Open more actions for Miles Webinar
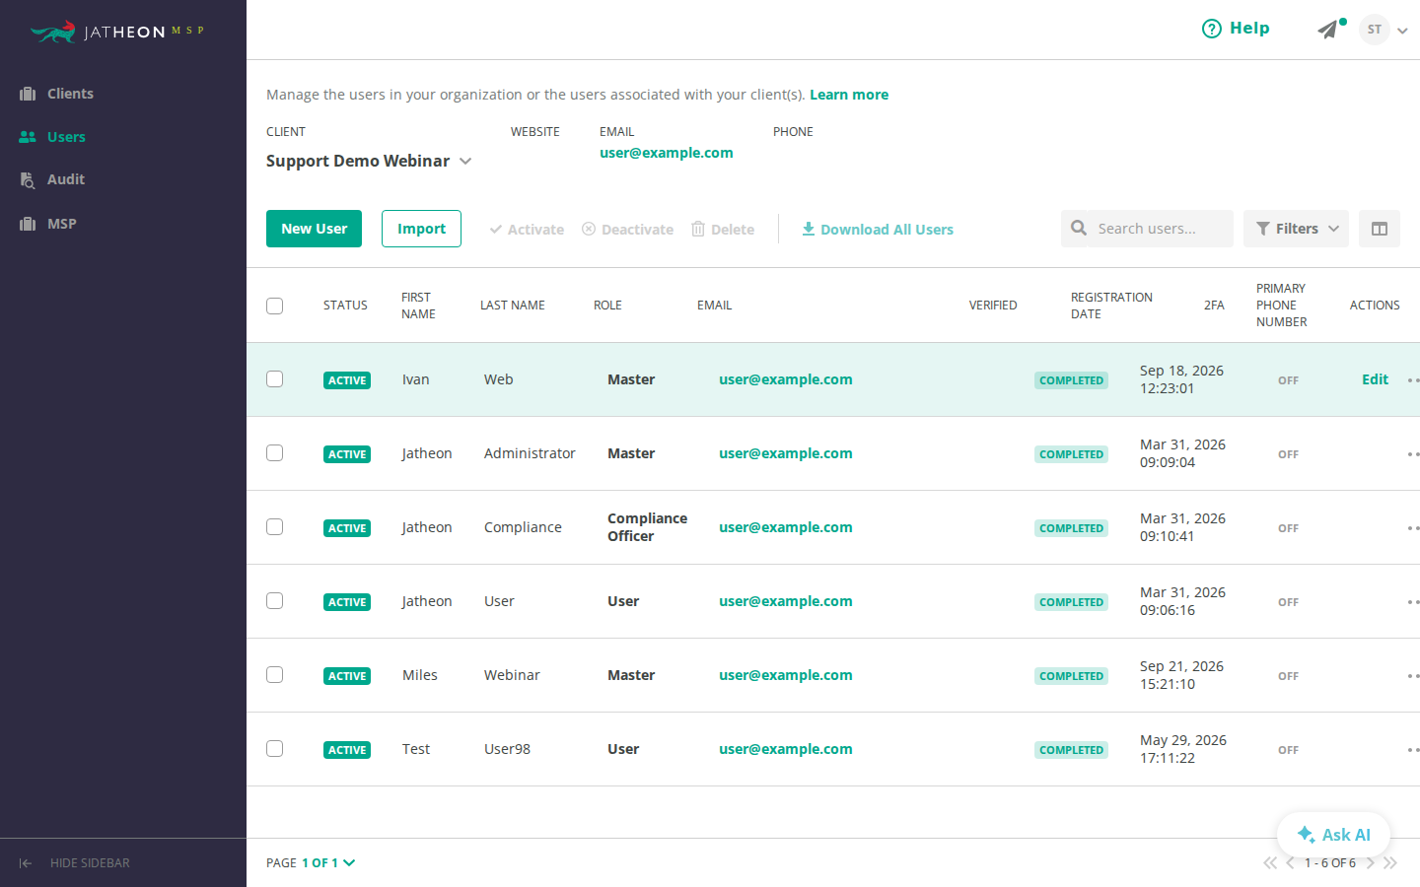 click(1413, 676)
